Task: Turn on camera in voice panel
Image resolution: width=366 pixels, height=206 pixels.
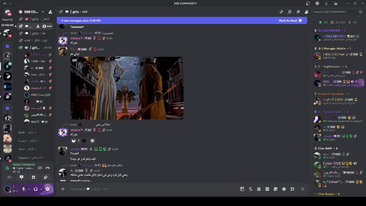Action: (9, 177)
